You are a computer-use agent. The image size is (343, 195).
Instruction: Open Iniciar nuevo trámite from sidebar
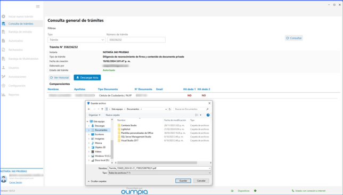coord(21,17)
